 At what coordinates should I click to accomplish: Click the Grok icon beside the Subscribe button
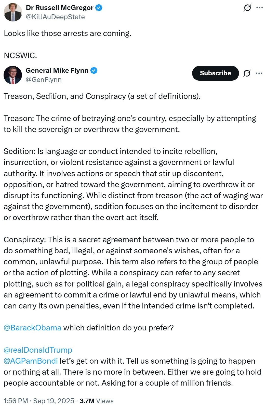(246, 73)
